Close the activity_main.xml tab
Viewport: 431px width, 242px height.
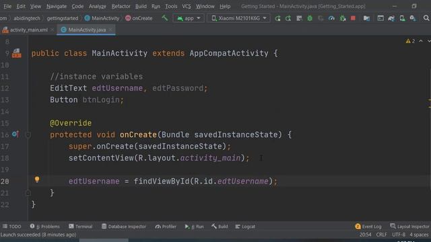[x=53, y=30]
